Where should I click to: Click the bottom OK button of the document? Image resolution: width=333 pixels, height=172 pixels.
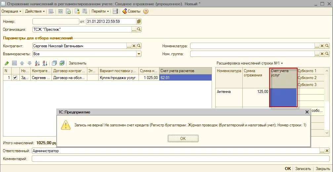coord(288,168)
